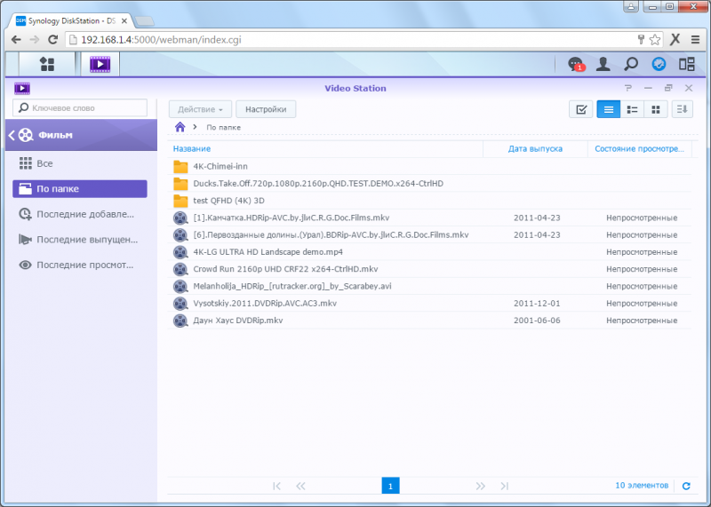
Task: Go to last page arrow
Action: pyautogui.click(x=504, y=487)
